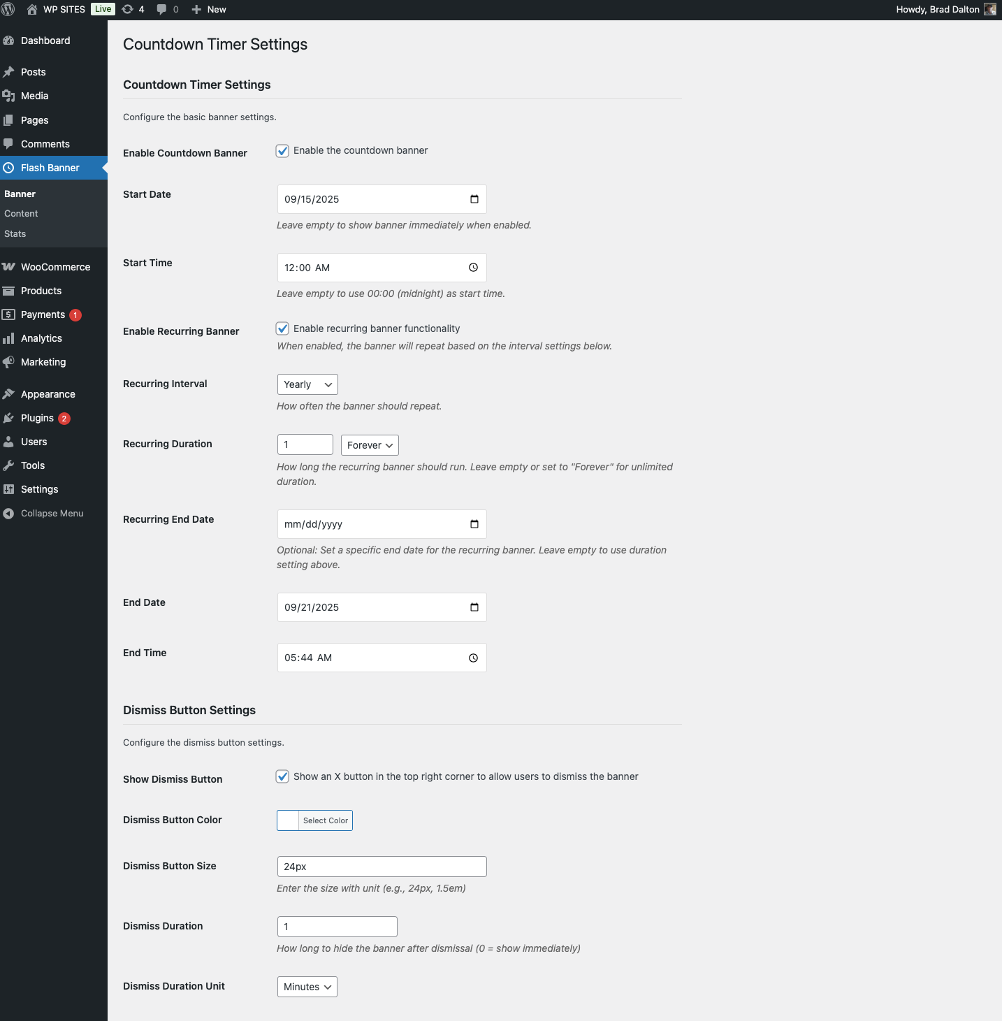The height and width of the screenshot is (1021, 1002).
Task: Expand the Recurring Duration Forever dropdown
Action: [370, 445]
